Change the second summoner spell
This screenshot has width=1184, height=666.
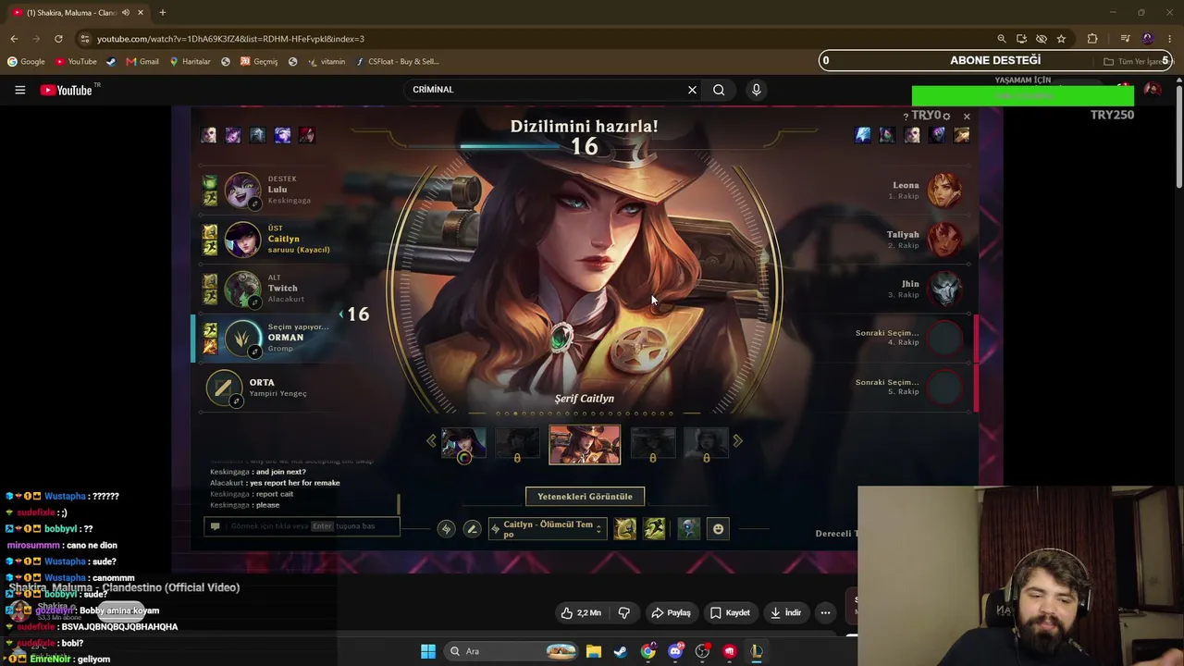pos(655,529)
